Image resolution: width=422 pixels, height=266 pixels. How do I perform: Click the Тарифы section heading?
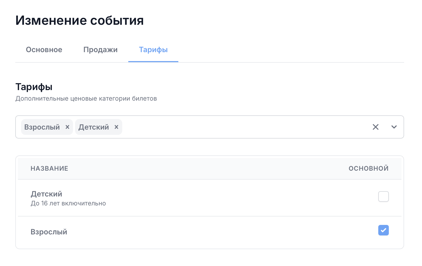pos(34,87)
